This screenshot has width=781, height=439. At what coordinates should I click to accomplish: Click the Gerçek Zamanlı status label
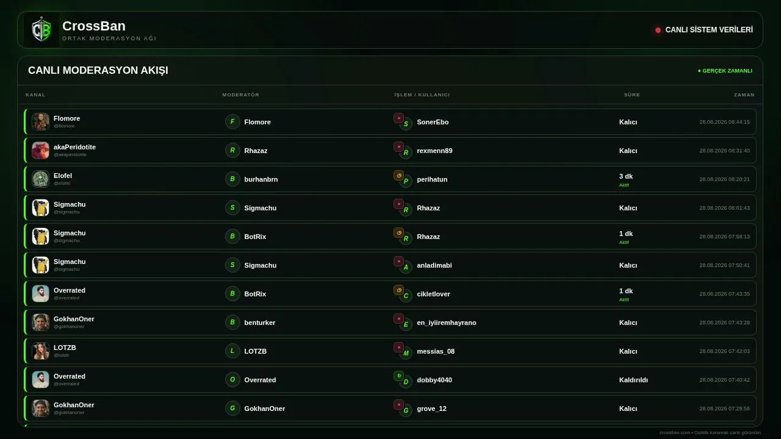tap(725, 71)
